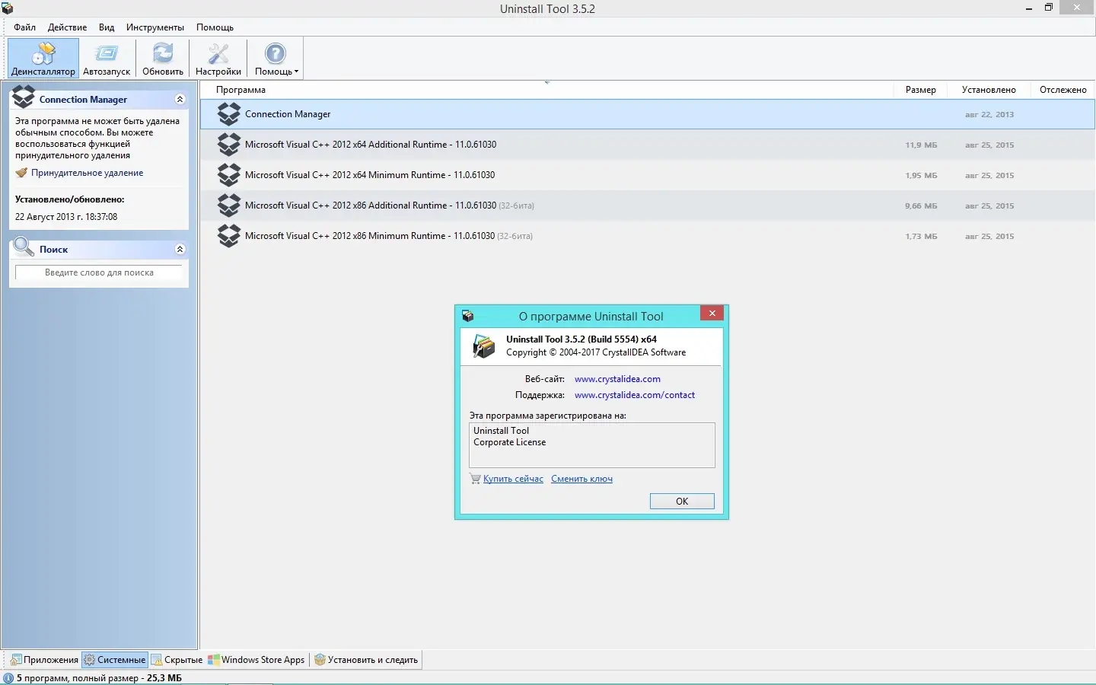This screenshot has width=1096, height=685.
Task: Click about dialog title bar icon
Action: [x=468, y=316]
